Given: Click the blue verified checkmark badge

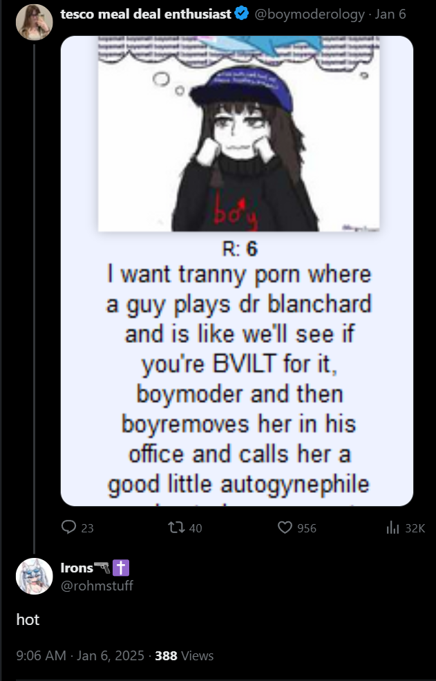Looking at the screenshot, I should (x=241, y=14).
